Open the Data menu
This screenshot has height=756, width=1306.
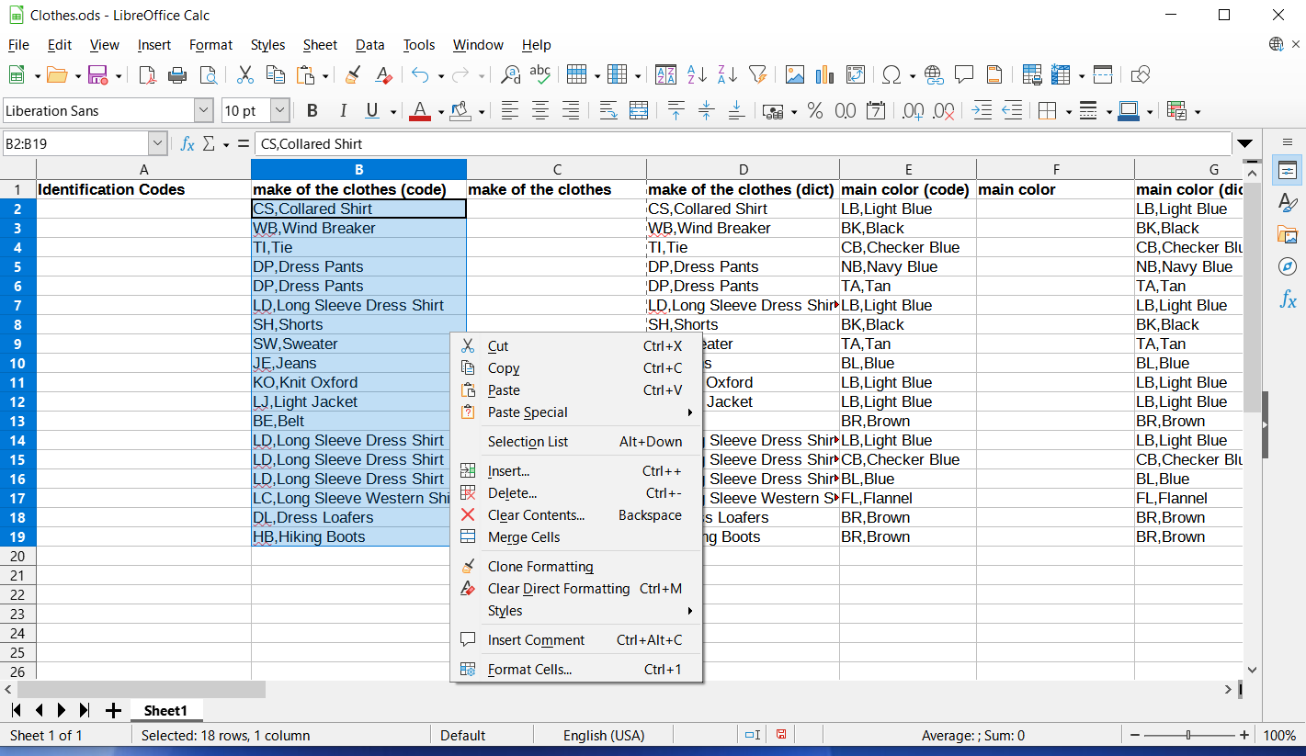[370, 45]
